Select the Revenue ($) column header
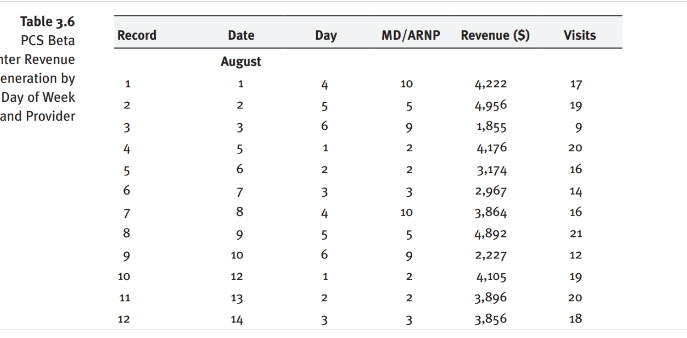687x338 pixels. pyautogui.click(x=495, y=36)
